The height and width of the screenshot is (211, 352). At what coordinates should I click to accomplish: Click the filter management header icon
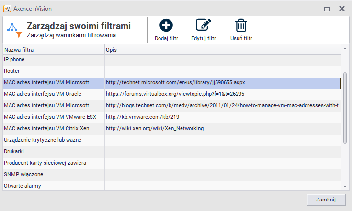[x=14, y=30]
